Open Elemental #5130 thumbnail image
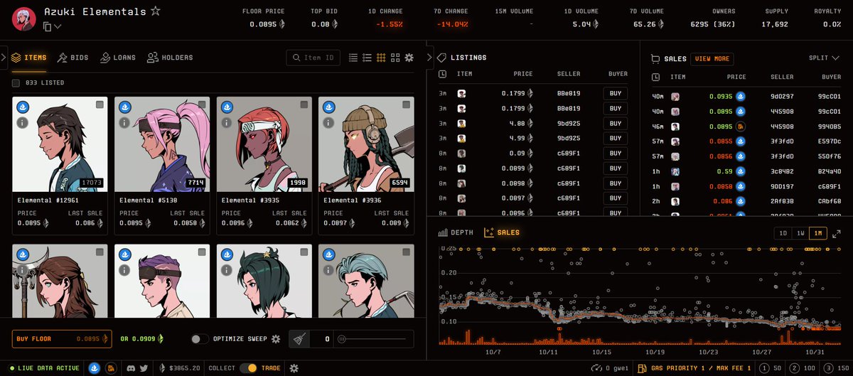 click(x=162, y=144)
